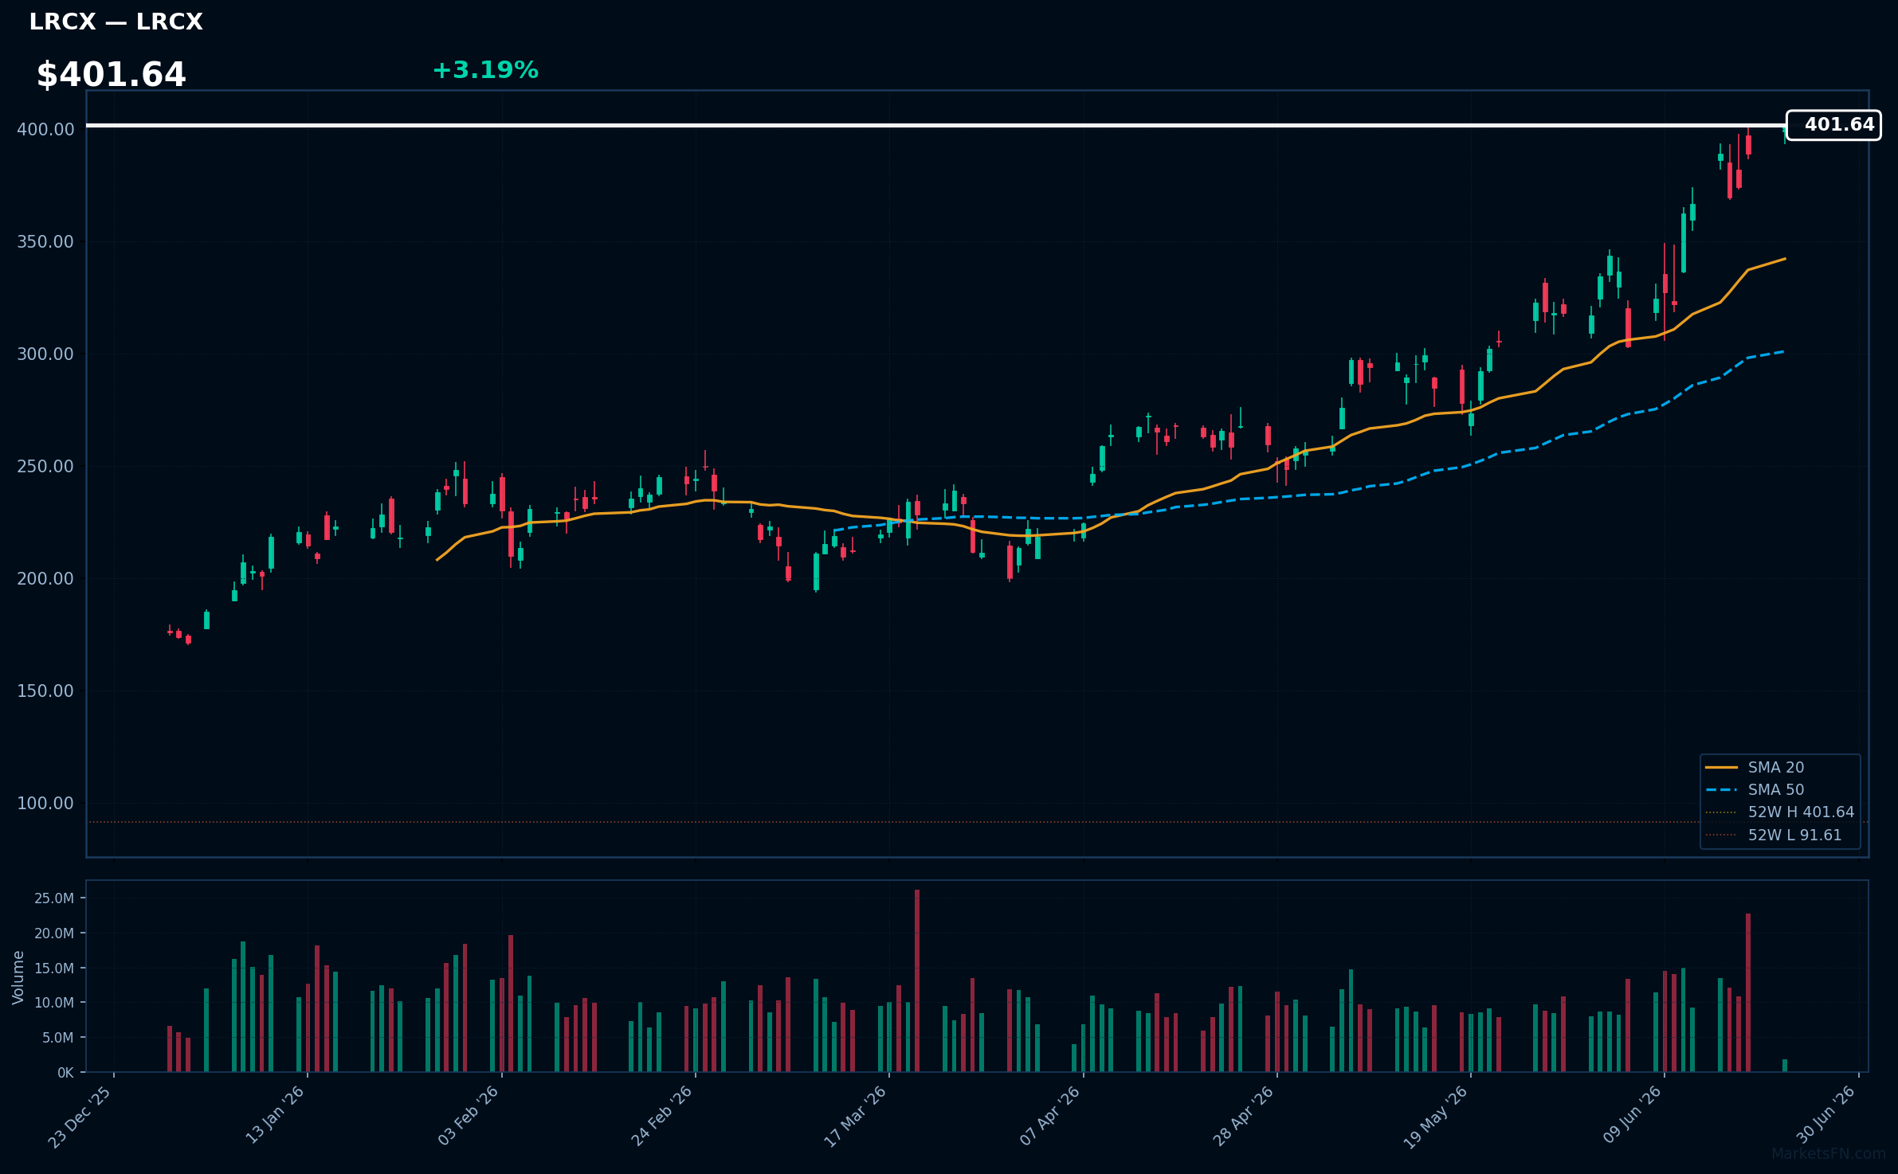Click the 25.0M volume axis label
The image size is (1898, 1174).
pyautogui.click(x=54, y=898)
